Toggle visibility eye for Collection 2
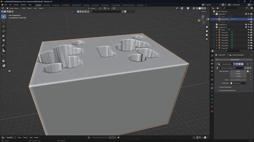 tap(249, 24)
